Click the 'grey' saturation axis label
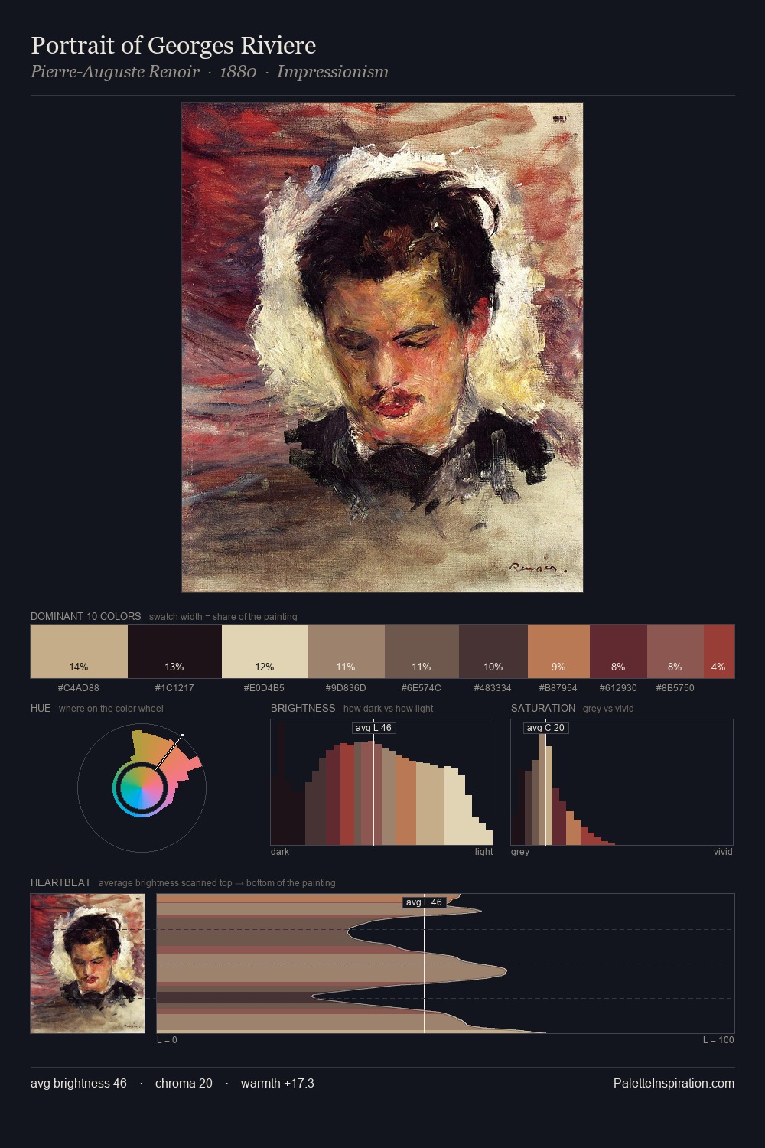Screen dimensions: 765x1148 pyautogui.click(x=520, y=851)
